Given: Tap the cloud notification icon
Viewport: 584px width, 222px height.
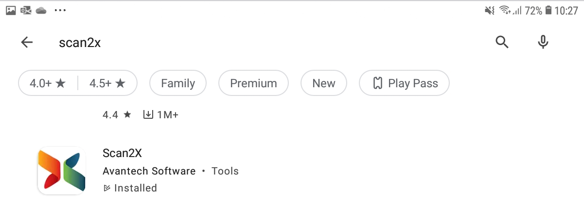Looking at the screenshot, I should (41, 10).
